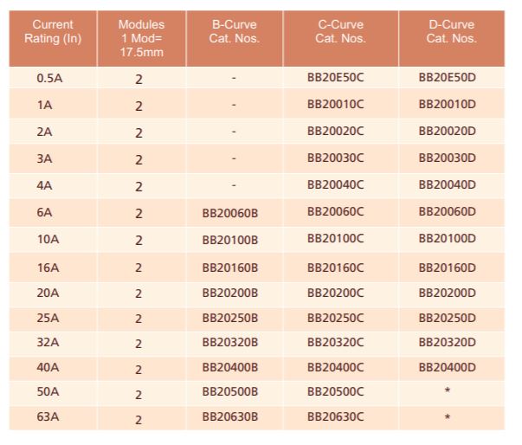Viewport: 522px width, 445px height.
Task: Click the Current Rating (In) column header
Action: pos(53,31)
